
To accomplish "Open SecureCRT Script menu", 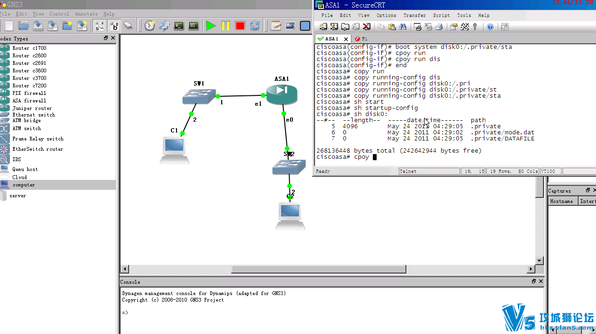I will click(x=441, y=15).
